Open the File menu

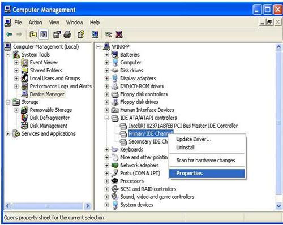(x=18, y=23)
